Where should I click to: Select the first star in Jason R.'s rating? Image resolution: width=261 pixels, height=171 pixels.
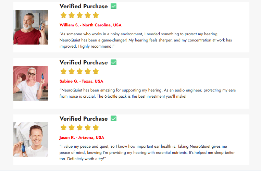(x=63, y=127)
